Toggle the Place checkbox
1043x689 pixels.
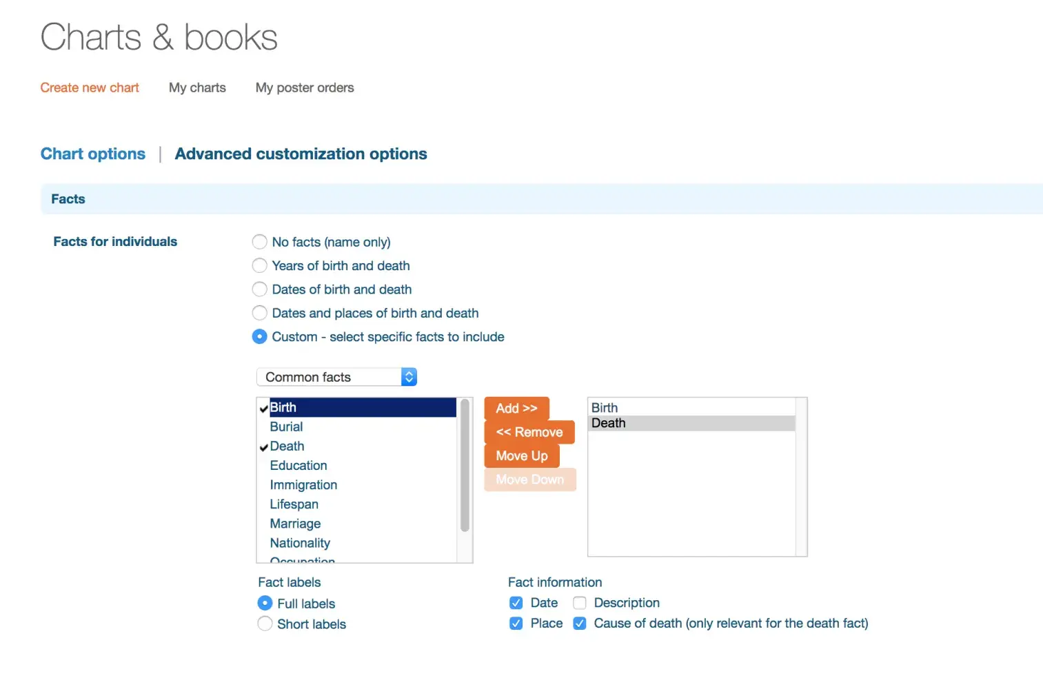(x=516, y=624)
